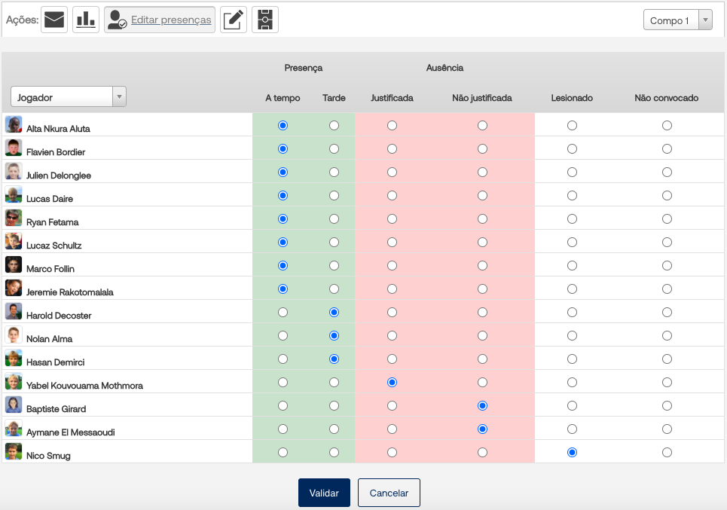Image resolution: width=727 pixels, height=510 pixels.
Task: Mark Lucas Daire as Lesionado
Action: pos(572,196)
